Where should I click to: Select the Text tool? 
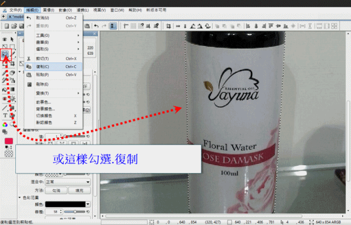pyautogui.click(x=5, y=116)
